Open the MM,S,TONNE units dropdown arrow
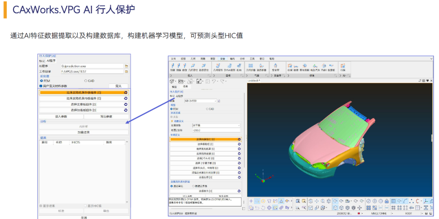Image resolution: width=439 pixels, height=219 pixels. click(392, 213)
